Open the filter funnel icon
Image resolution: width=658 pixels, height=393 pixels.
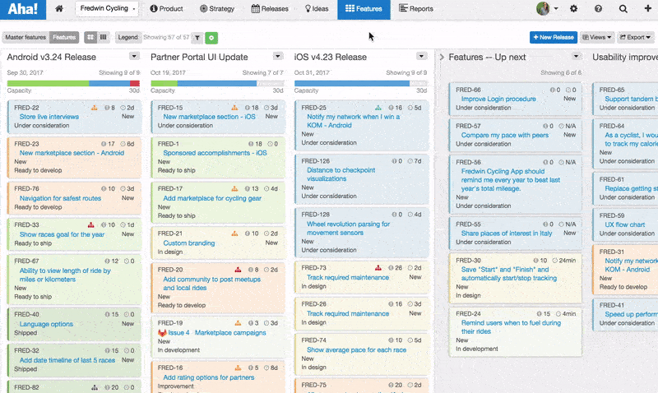click(x=197, y=38)
